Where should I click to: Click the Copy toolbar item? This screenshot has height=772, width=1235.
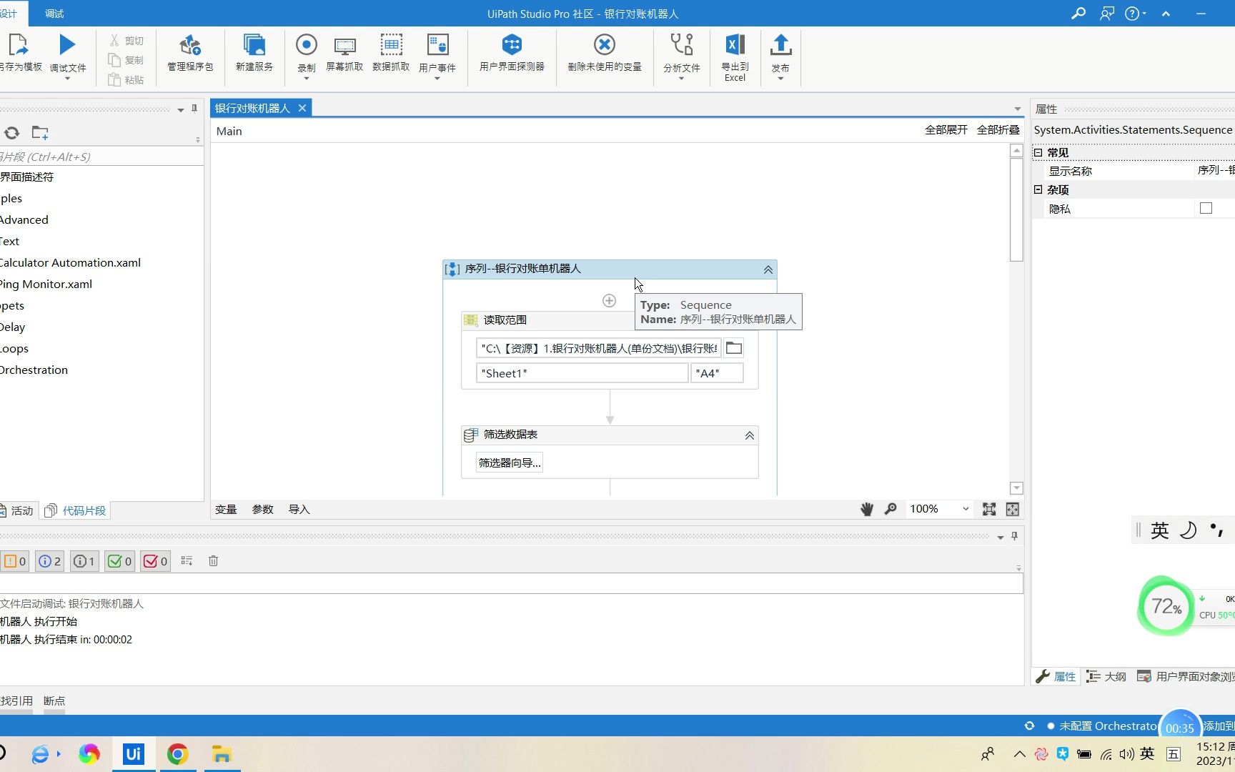tap(127, 60)
